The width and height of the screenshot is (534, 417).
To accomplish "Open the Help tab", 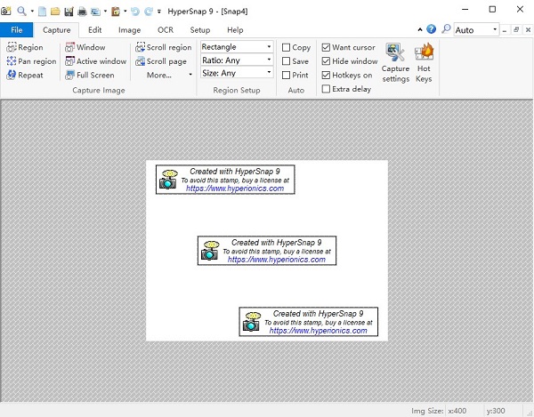I will tap(235, 30).
